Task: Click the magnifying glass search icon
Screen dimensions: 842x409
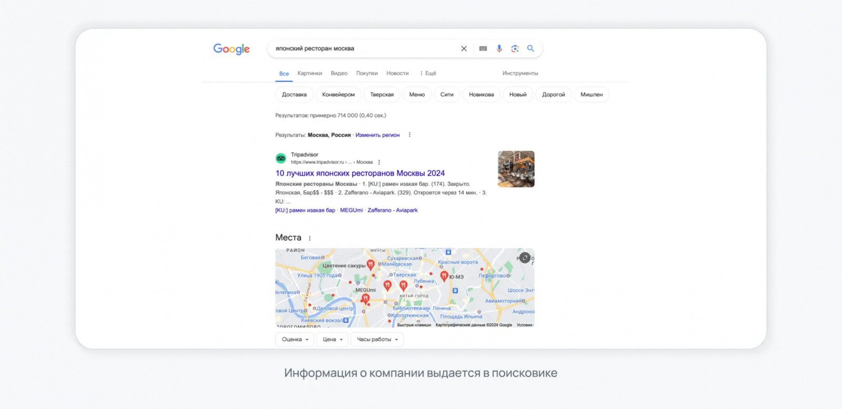Action: point(530,48)
